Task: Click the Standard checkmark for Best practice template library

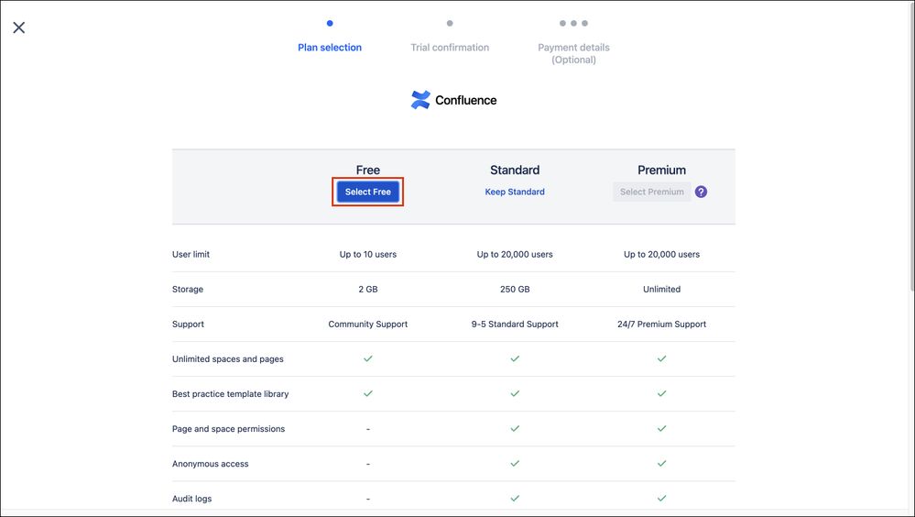Action: click(x=515, y=394)
